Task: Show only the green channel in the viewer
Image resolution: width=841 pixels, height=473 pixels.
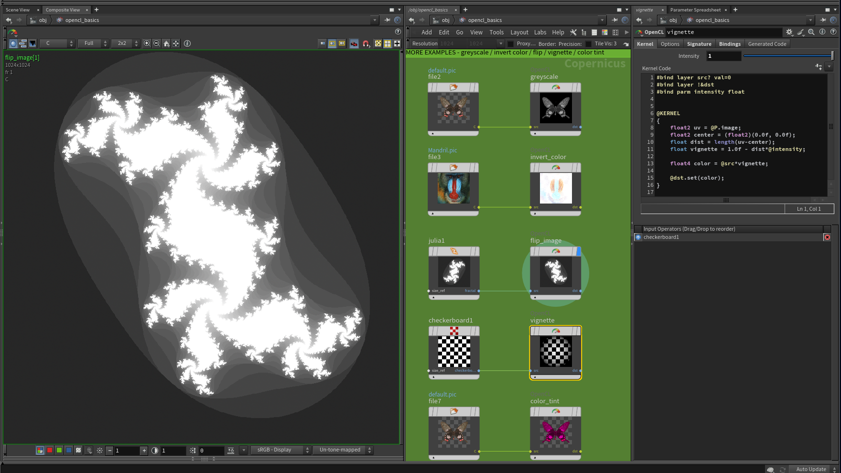Action: 59,450
